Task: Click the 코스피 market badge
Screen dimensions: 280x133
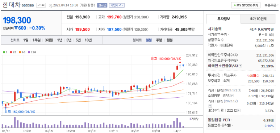Action: (x=41, y=5)
